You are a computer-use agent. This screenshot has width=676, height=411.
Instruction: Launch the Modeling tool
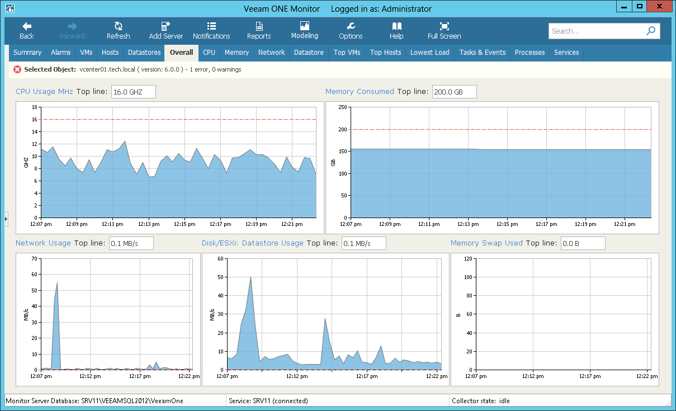[305, 31]
